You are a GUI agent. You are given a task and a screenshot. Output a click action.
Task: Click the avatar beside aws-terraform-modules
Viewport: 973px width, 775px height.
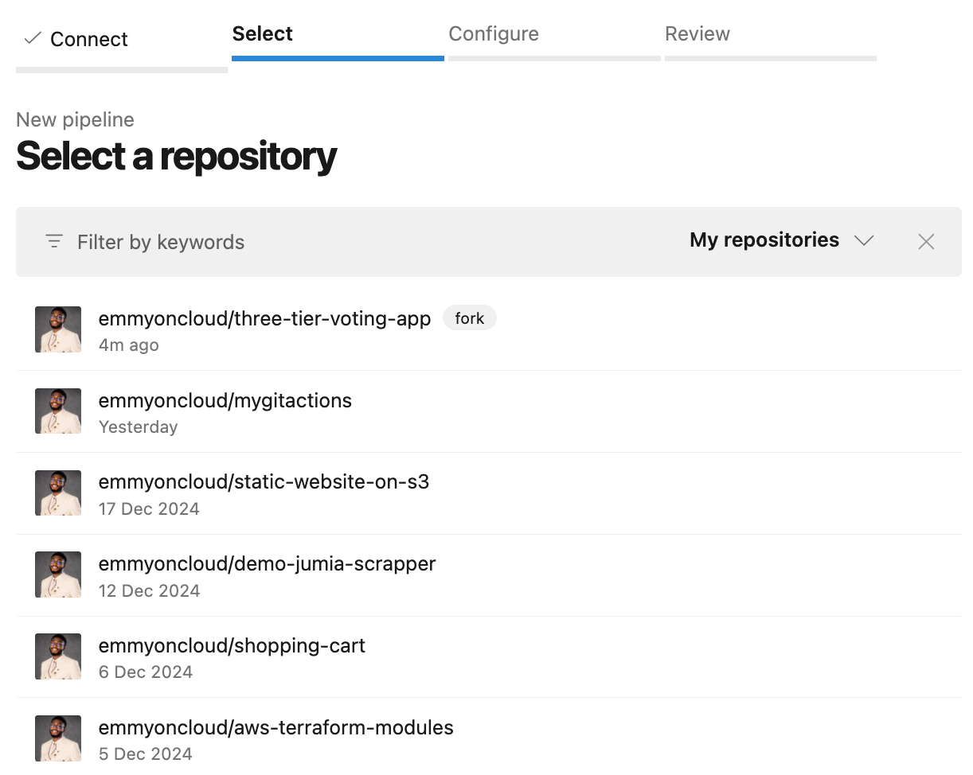coord(58,738)
